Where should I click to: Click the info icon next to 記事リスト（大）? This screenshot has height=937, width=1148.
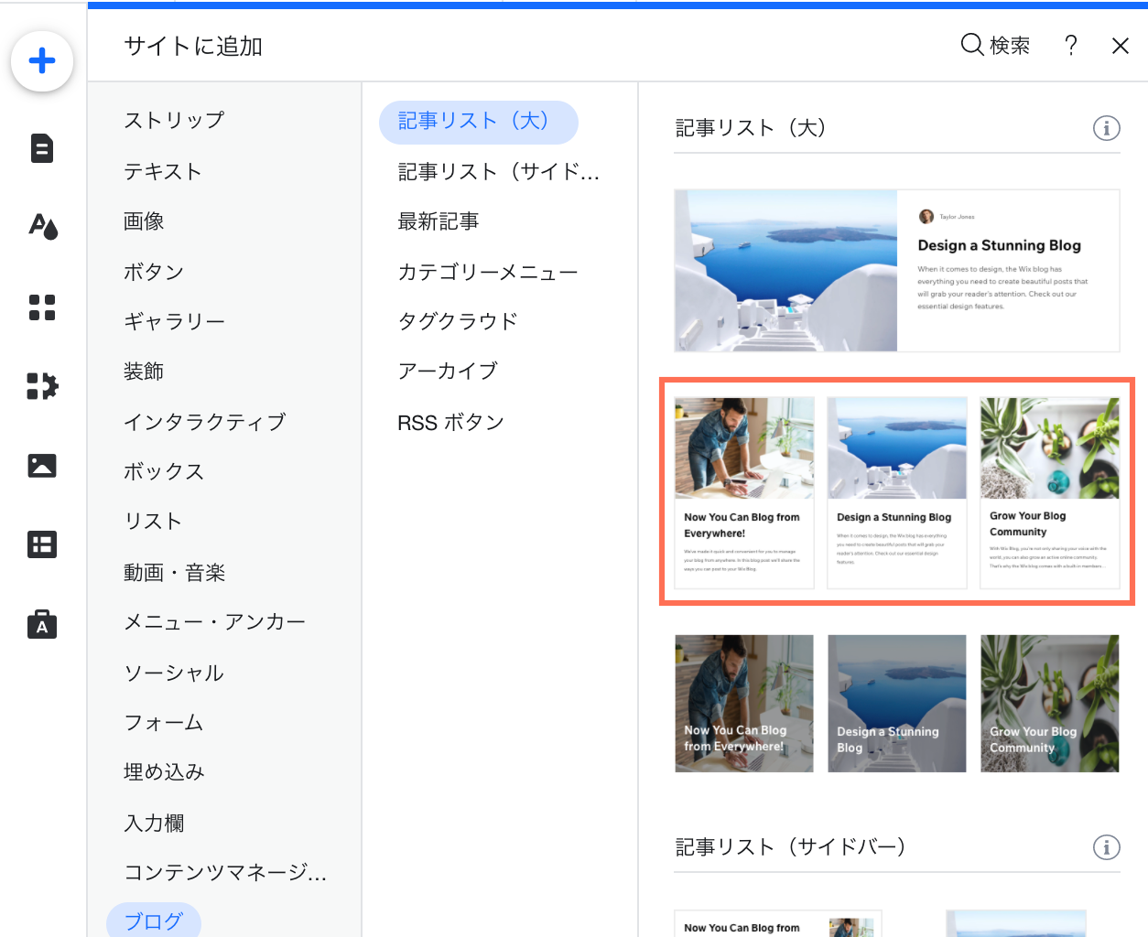1106,128
